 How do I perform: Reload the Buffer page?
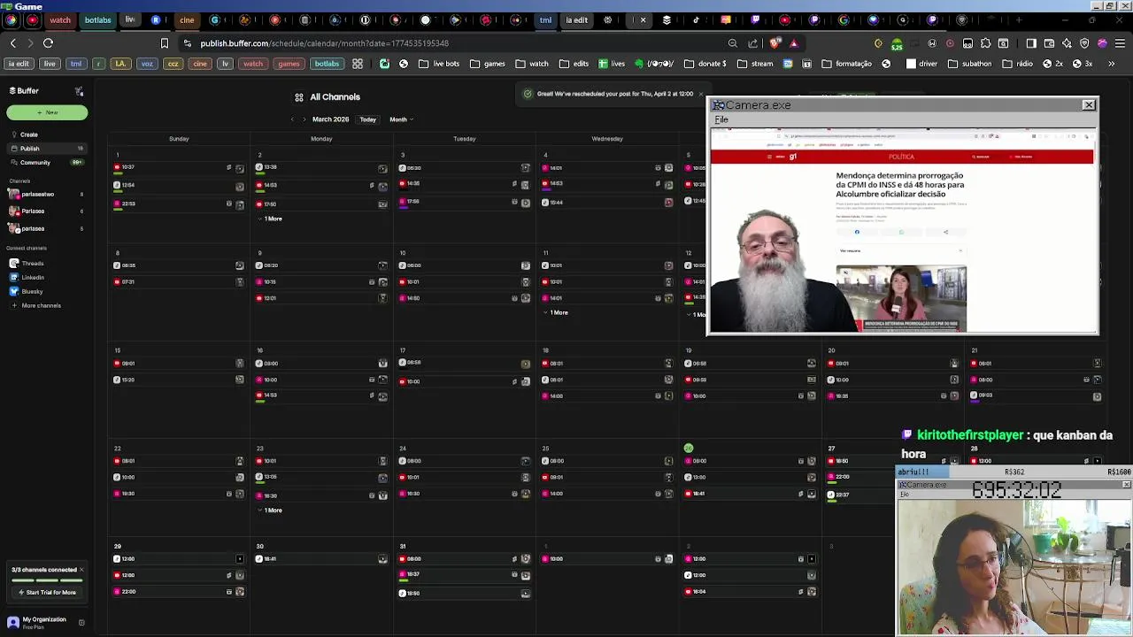coord(48,42)
